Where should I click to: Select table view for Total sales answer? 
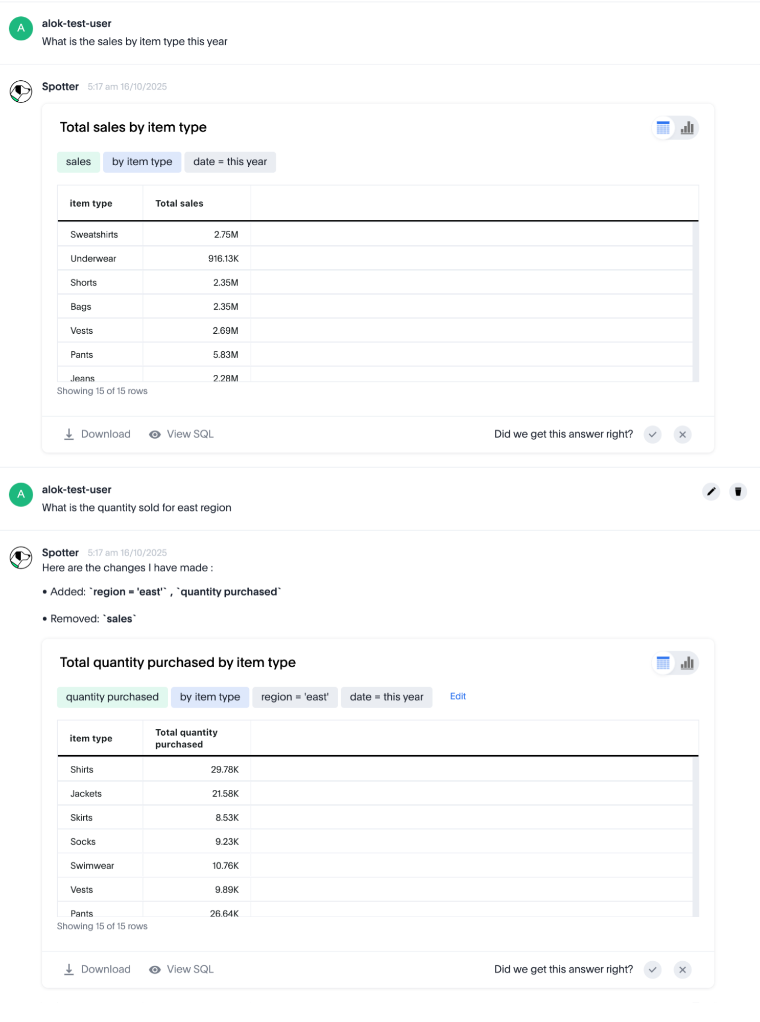663,128
